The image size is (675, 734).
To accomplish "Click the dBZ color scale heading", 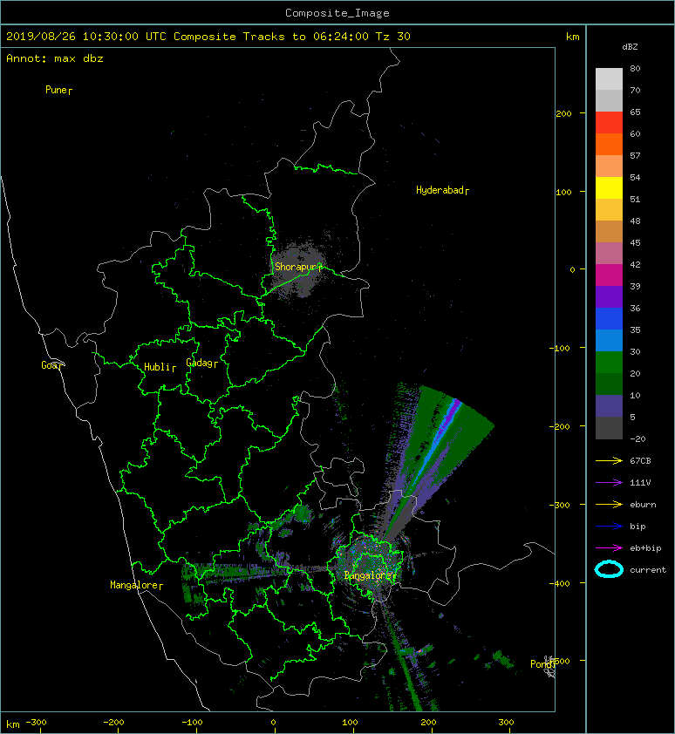I will 630,47.
